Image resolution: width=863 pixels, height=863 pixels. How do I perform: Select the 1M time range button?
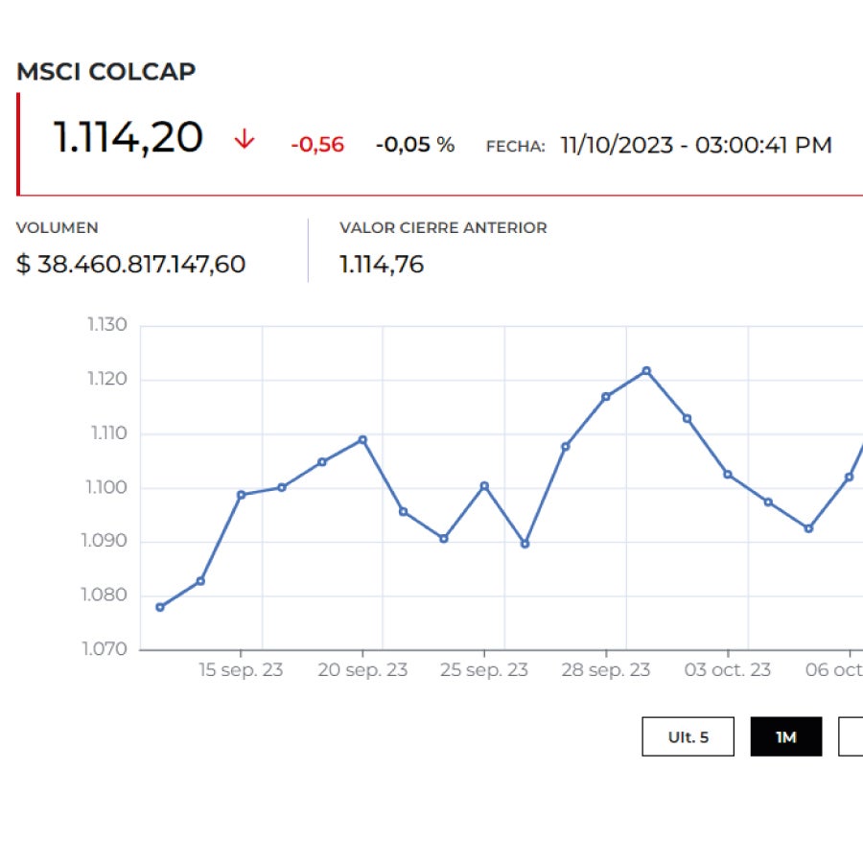point(786,736)
